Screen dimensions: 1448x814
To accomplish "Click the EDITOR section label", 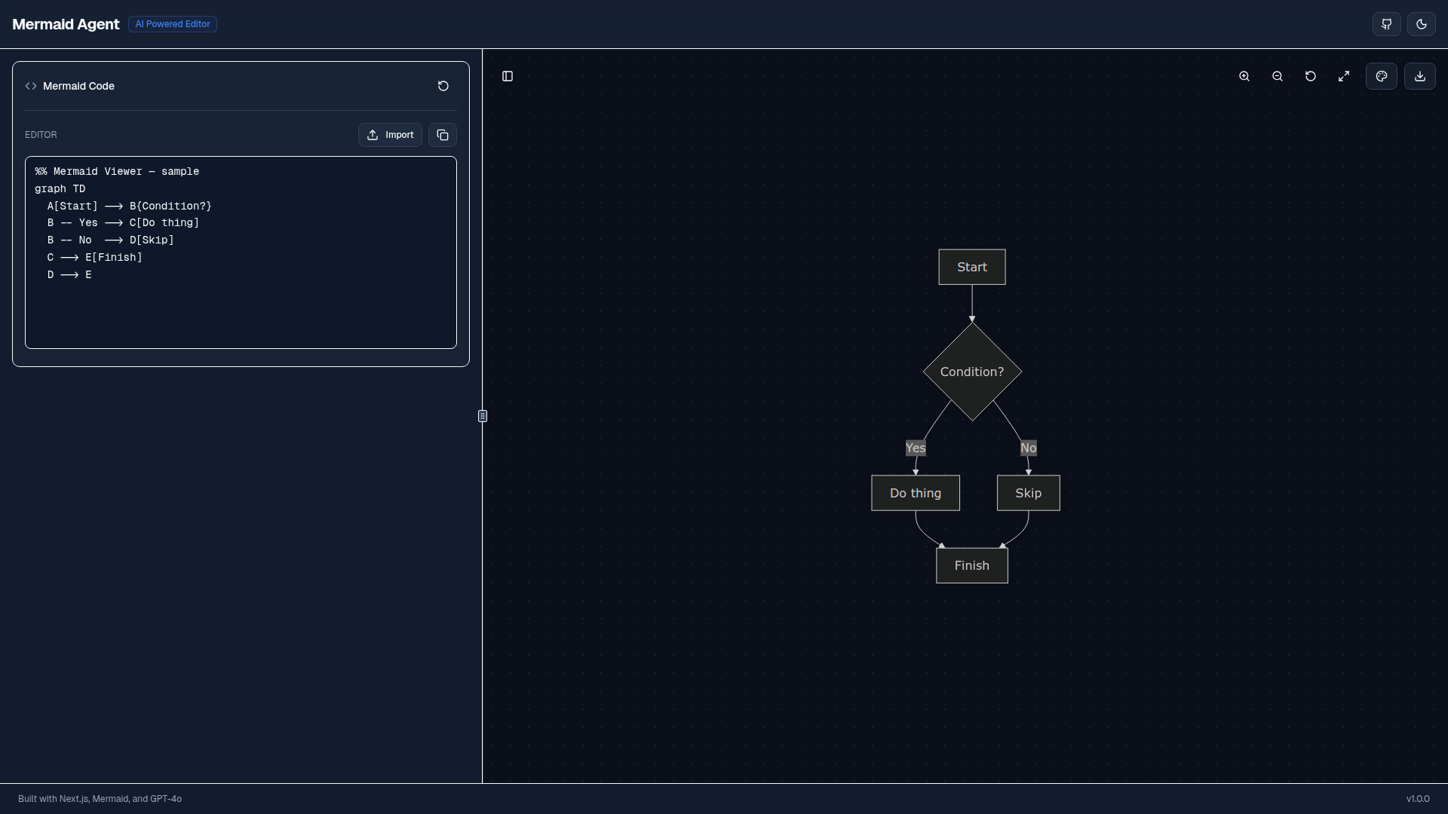I will pos(41,135).
